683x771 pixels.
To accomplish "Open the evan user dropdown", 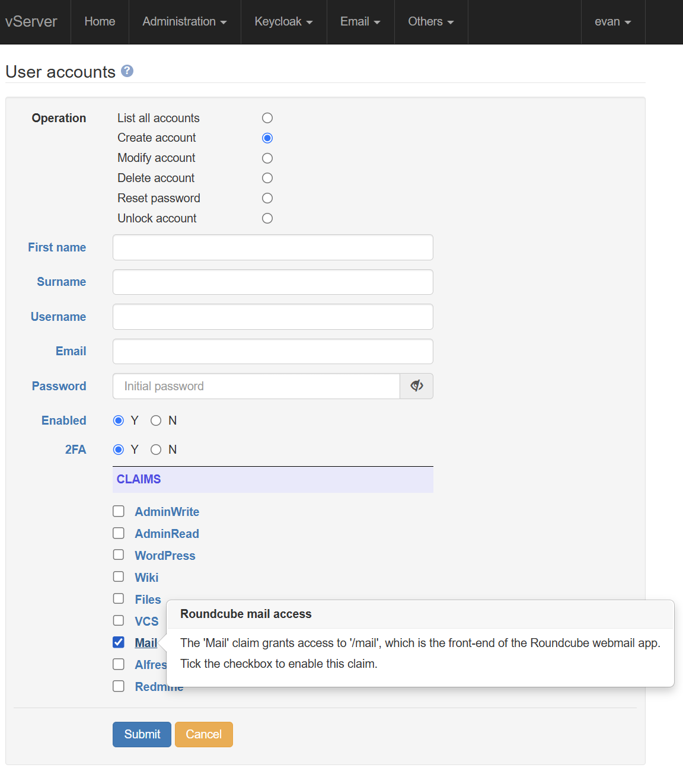I will (x=612, y=21).
